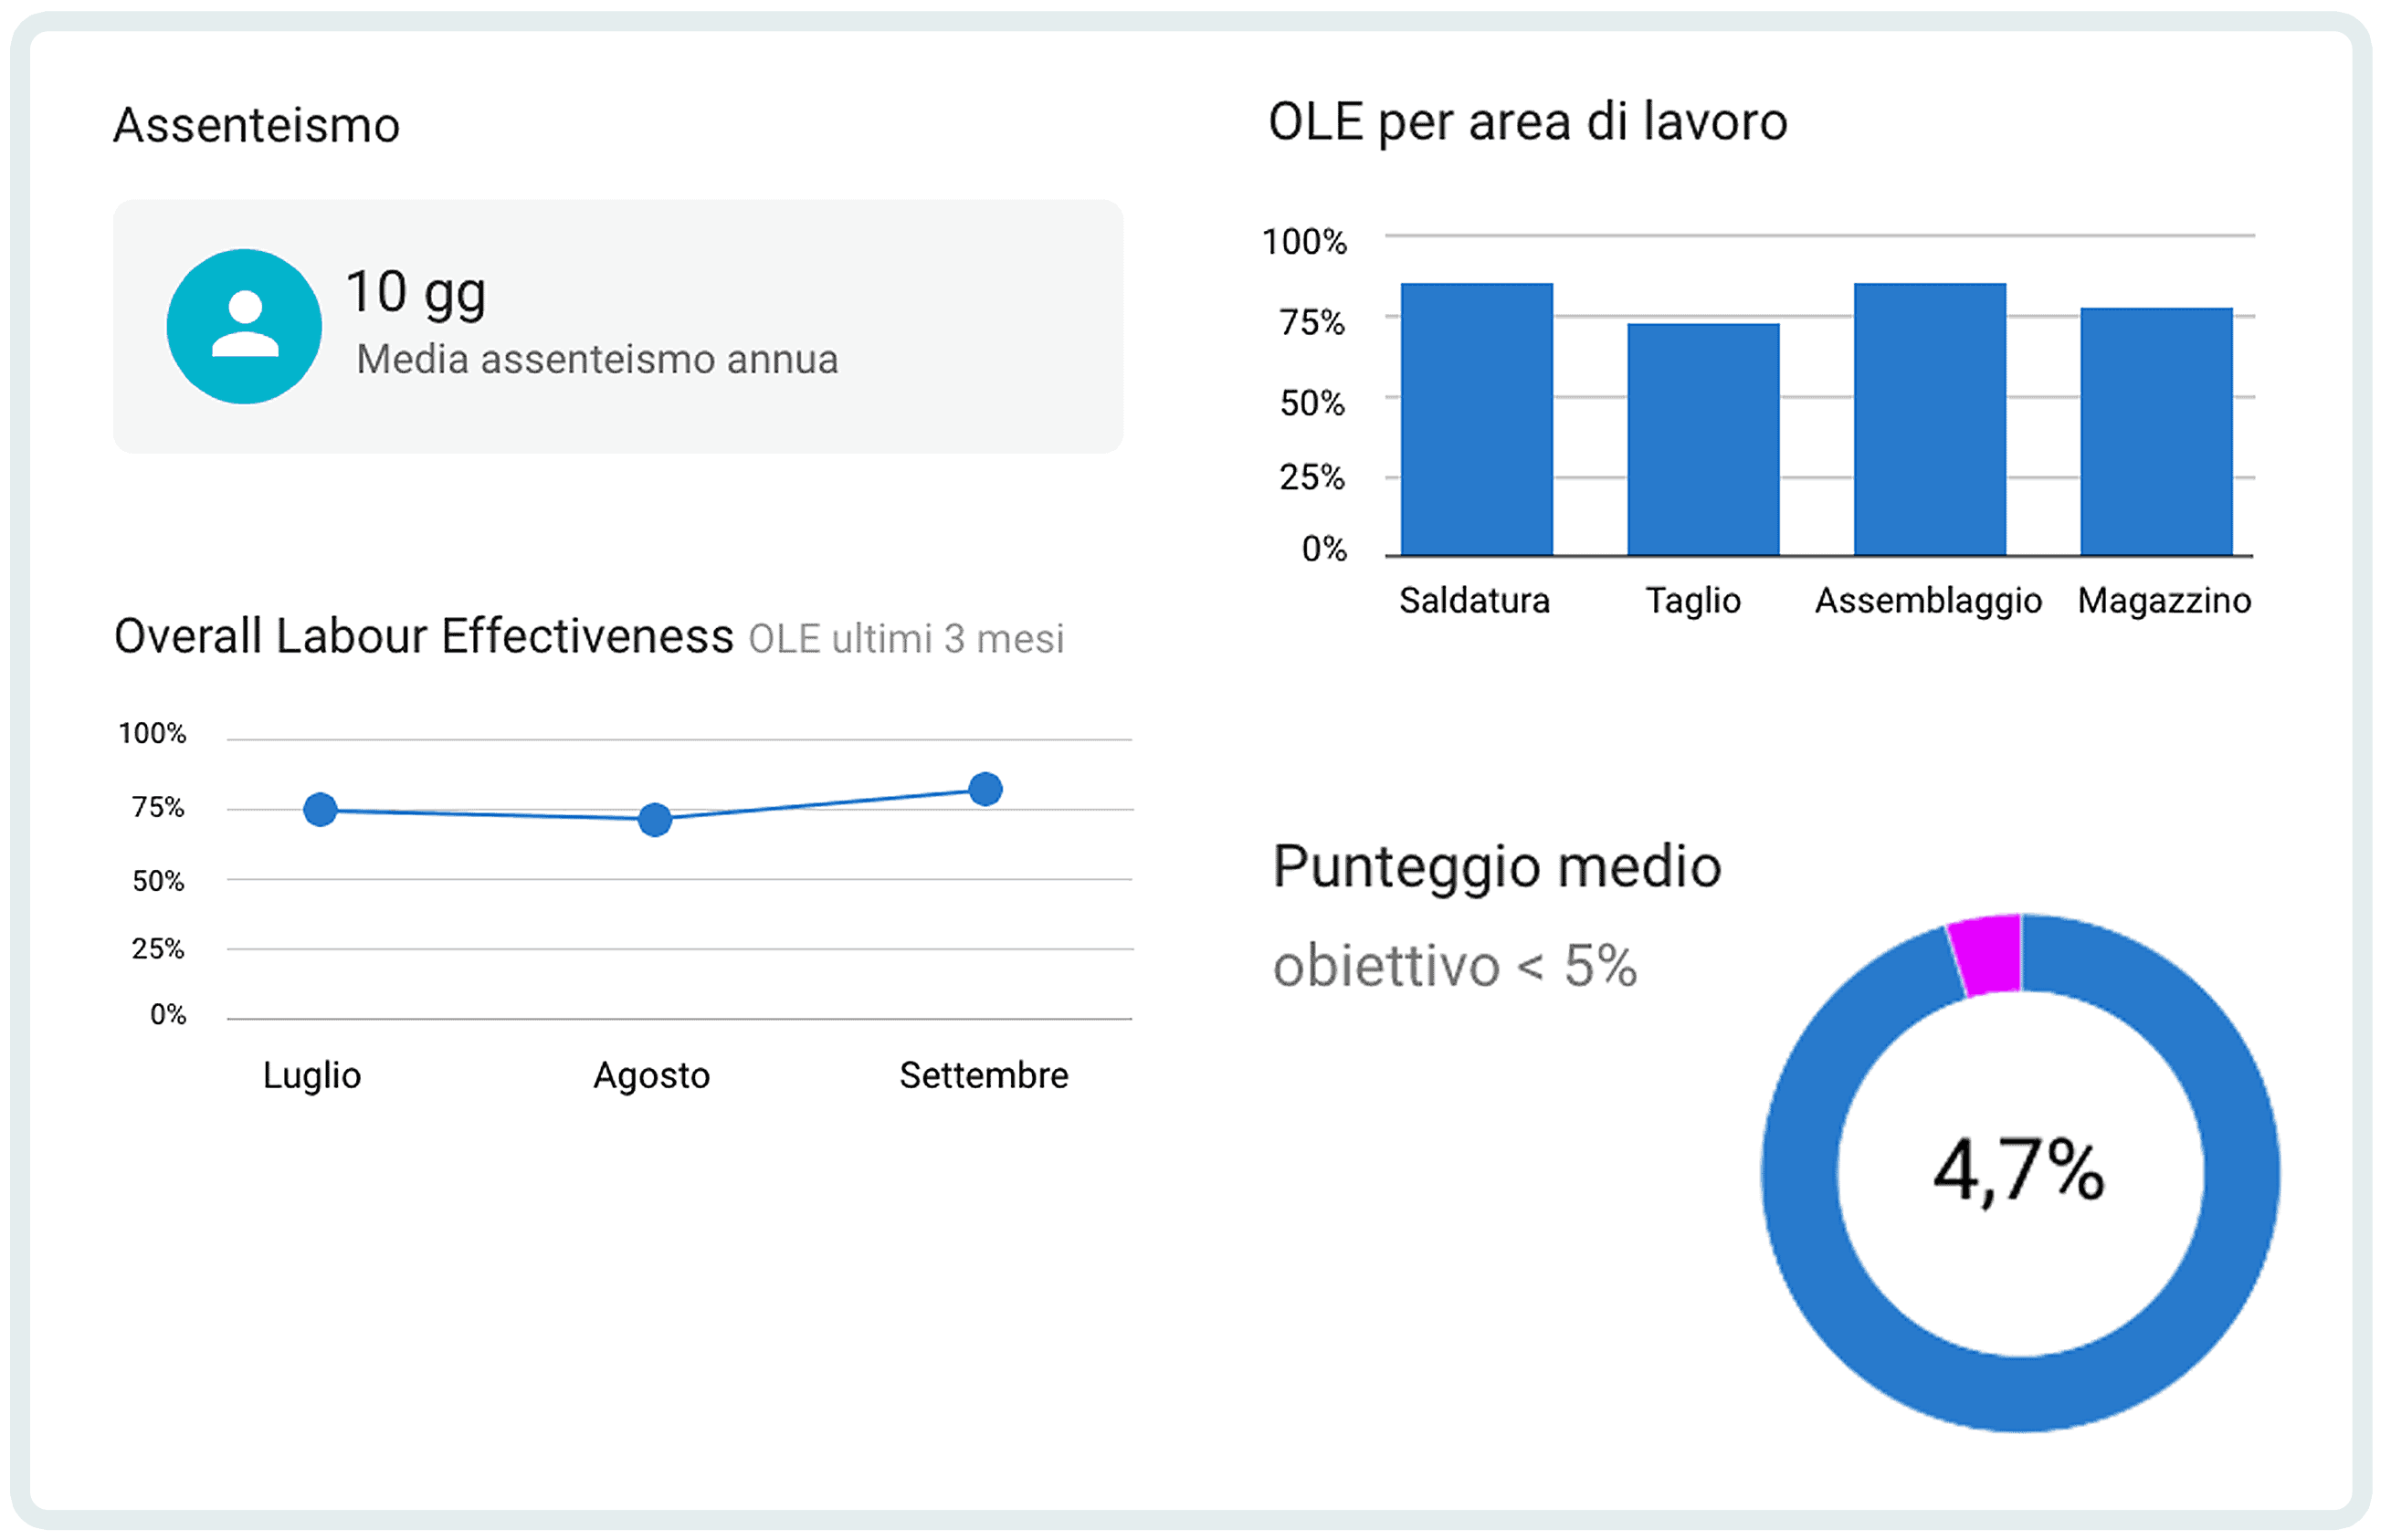2391x1540 pixels.
Task: Select the Media assenteismo annua label
Action: [597, 360]
